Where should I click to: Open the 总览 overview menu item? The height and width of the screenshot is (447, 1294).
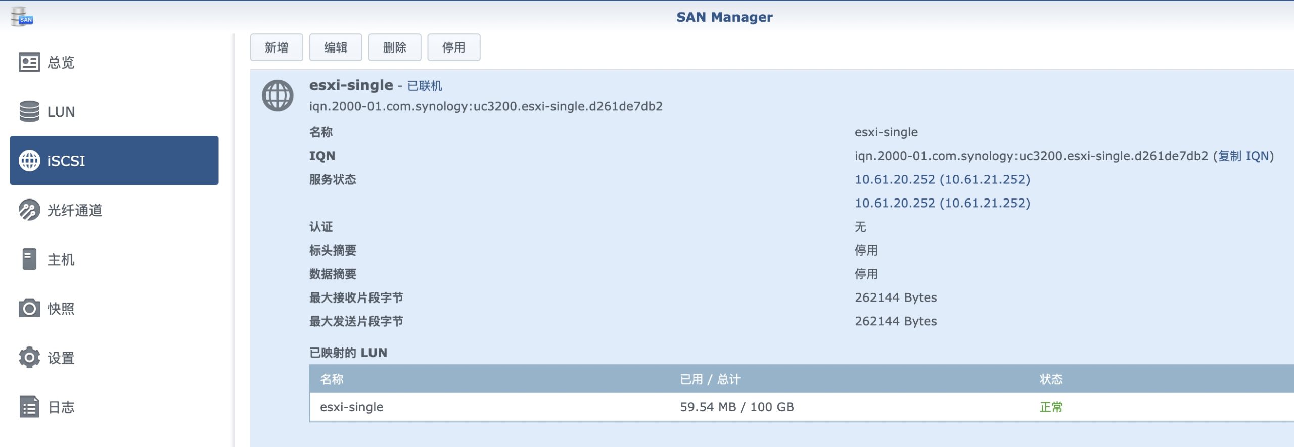(114, 62)
